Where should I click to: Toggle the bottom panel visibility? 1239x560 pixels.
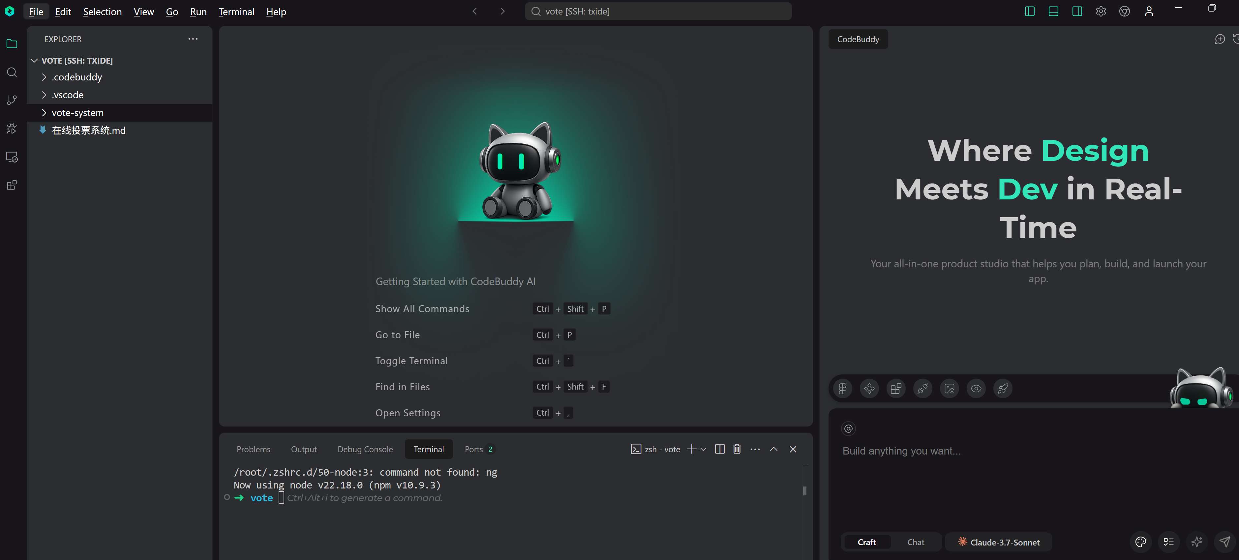(x=1053, y=11)
